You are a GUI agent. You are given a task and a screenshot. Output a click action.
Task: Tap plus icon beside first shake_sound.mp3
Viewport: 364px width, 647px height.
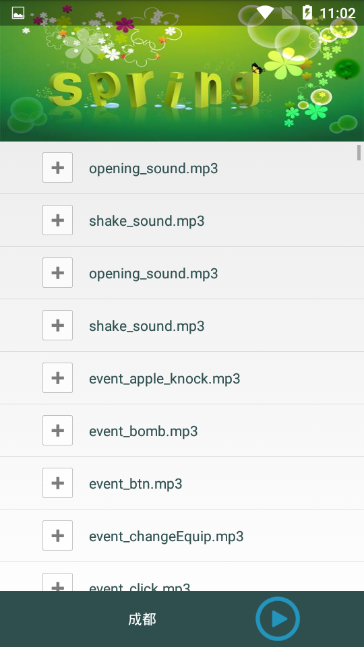pyautogui.click(x=57, y=220)
